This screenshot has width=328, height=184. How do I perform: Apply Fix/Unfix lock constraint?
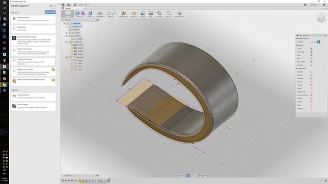(311, 85)
